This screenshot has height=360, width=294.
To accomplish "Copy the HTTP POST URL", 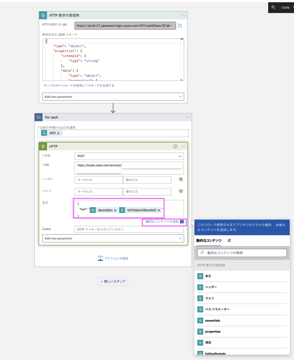I will tap(180, 26).
